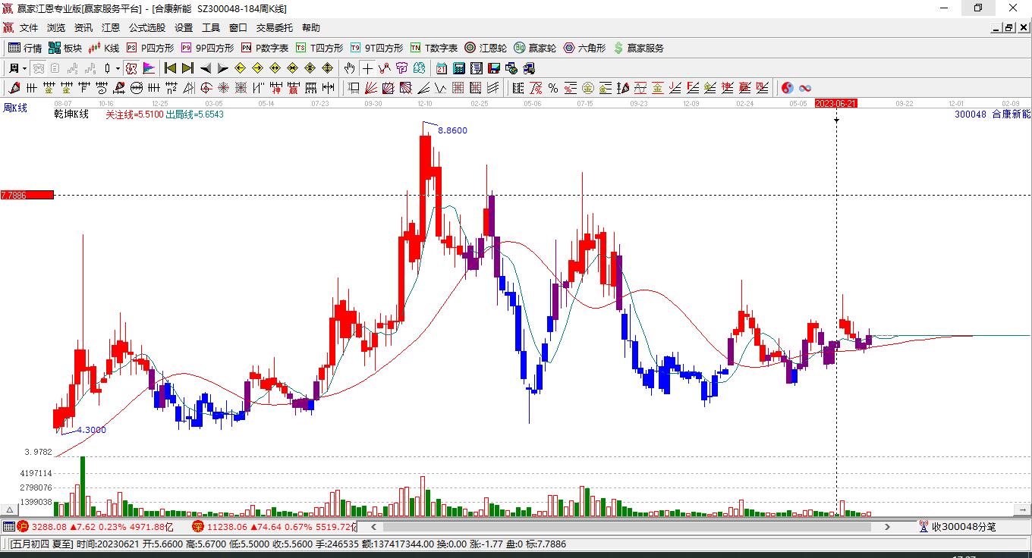Open the 行情 market quotes view
Image resolution: width=1032 pixels, height=558 pixels.
[25, 48]
